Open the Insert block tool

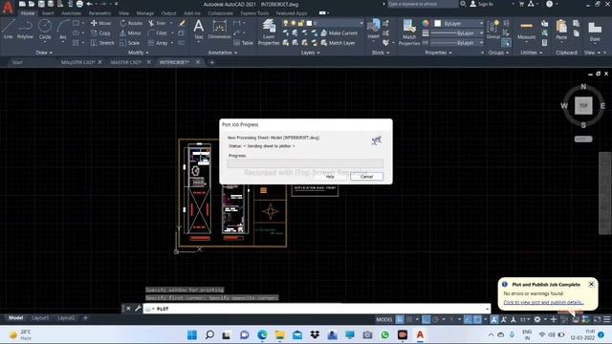(373, 30)
